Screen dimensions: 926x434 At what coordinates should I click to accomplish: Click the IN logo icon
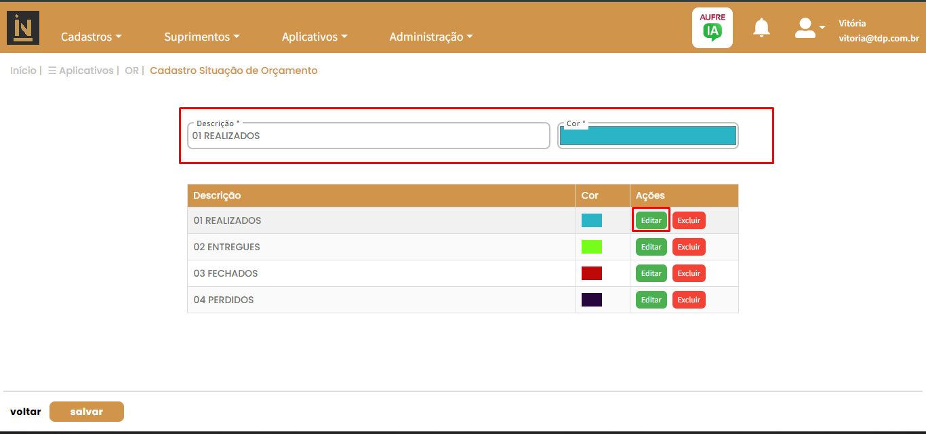[x=22, y=28]
